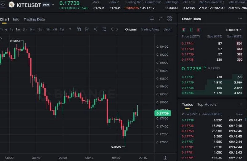Switch to Trading View chart

tap(150, 29)
